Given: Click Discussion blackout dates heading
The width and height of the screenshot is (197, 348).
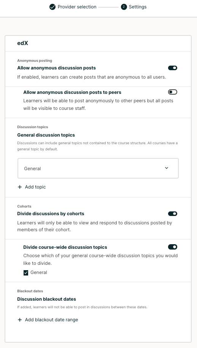Looking at the screenshot, I should pos(46,299).
